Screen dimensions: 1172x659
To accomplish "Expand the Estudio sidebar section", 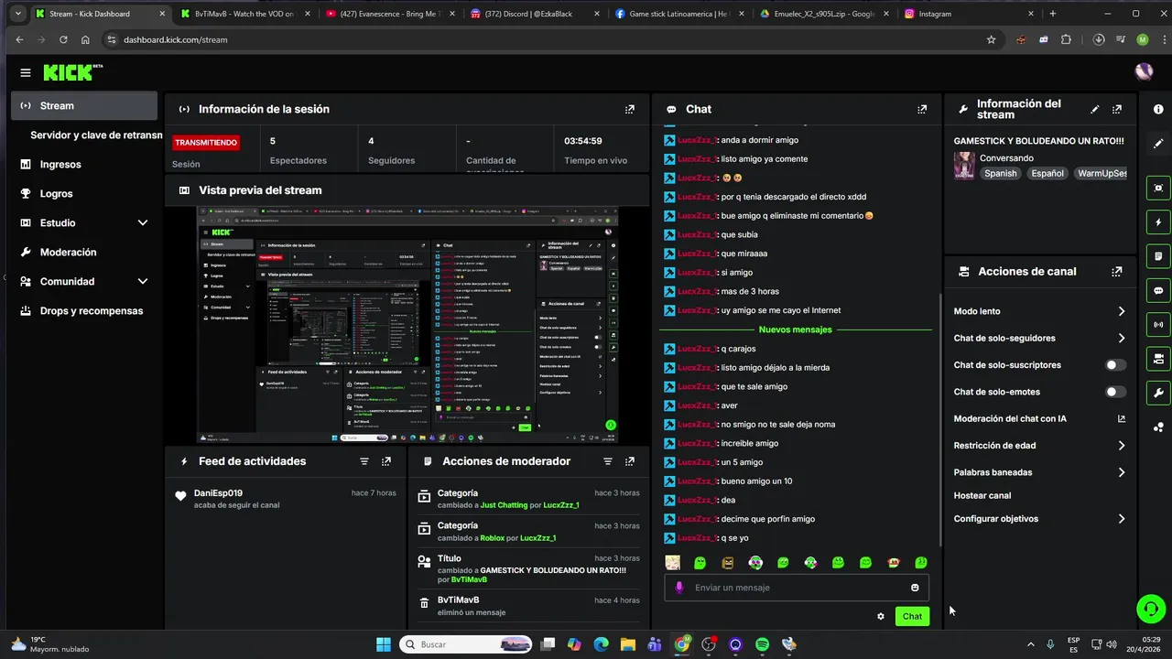I will click(x=142, y=223).
